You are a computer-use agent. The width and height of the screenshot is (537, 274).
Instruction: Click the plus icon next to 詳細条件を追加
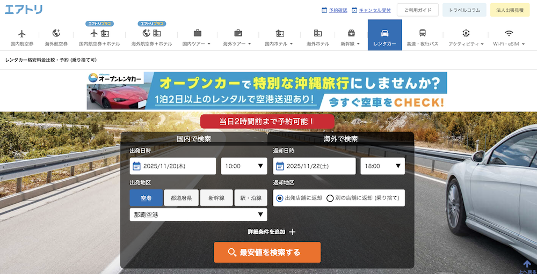pos(292,232)
